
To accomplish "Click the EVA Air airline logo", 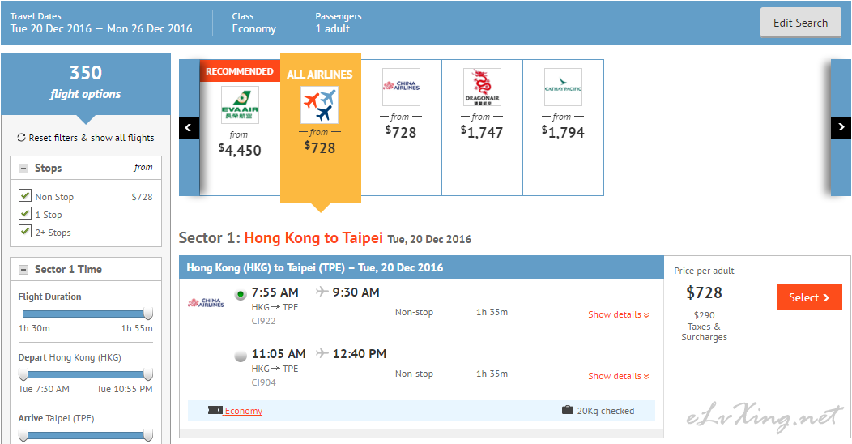I will [x=240, y=105].
